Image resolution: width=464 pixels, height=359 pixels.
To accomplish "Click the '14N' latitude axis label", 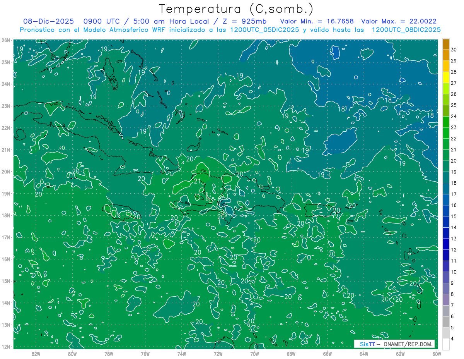I will pyautogui.click(x=6, y=303).
